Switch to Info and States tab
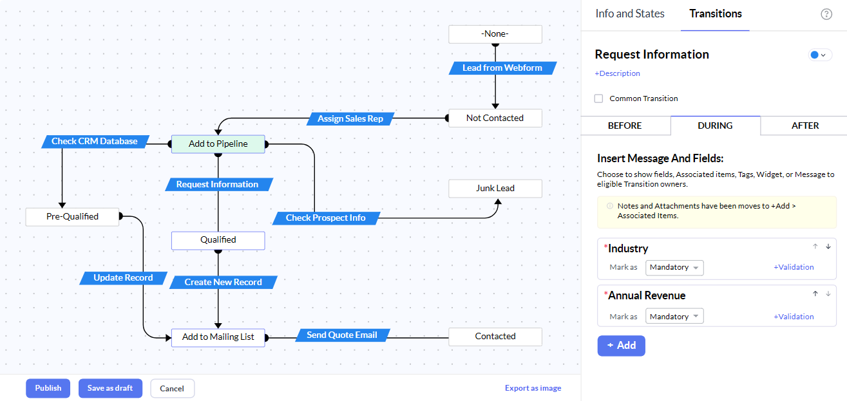 pos(630,14)
